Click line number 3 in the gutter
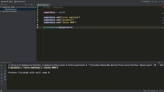This screenshot has width=164, height=92. (38, 13)
